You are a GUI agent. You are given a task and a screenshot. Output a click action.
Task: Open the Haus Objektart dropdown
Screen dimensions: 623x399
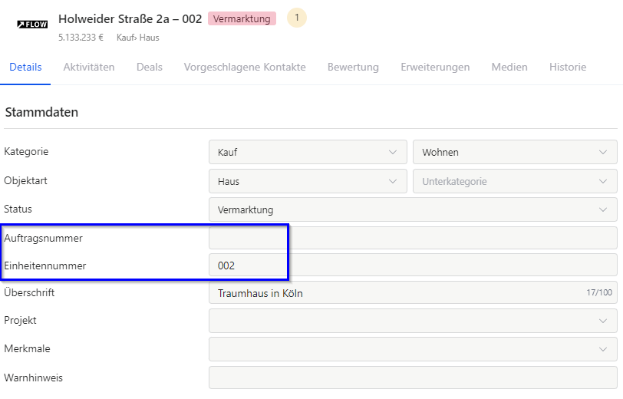click(308, 181)
